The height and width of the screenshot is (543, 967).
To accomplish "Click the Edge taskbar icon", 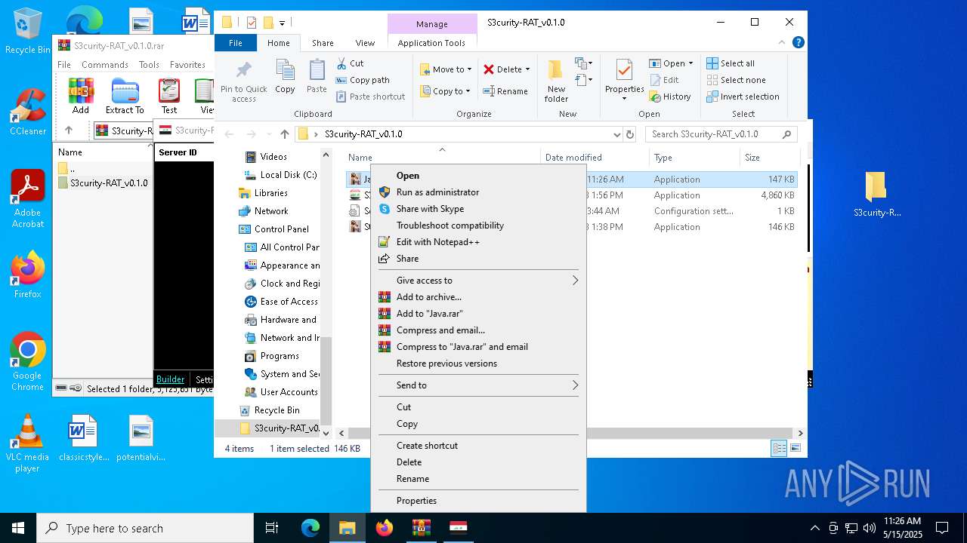I will [x=310, y=528].
